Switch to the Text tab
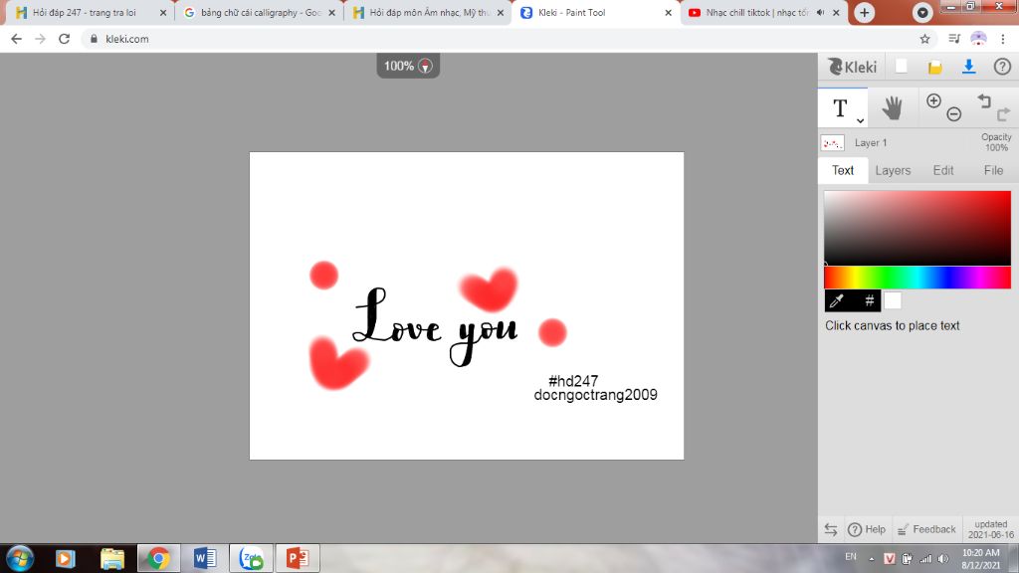Screen dimensions: 1019x573 pos(842,170)
